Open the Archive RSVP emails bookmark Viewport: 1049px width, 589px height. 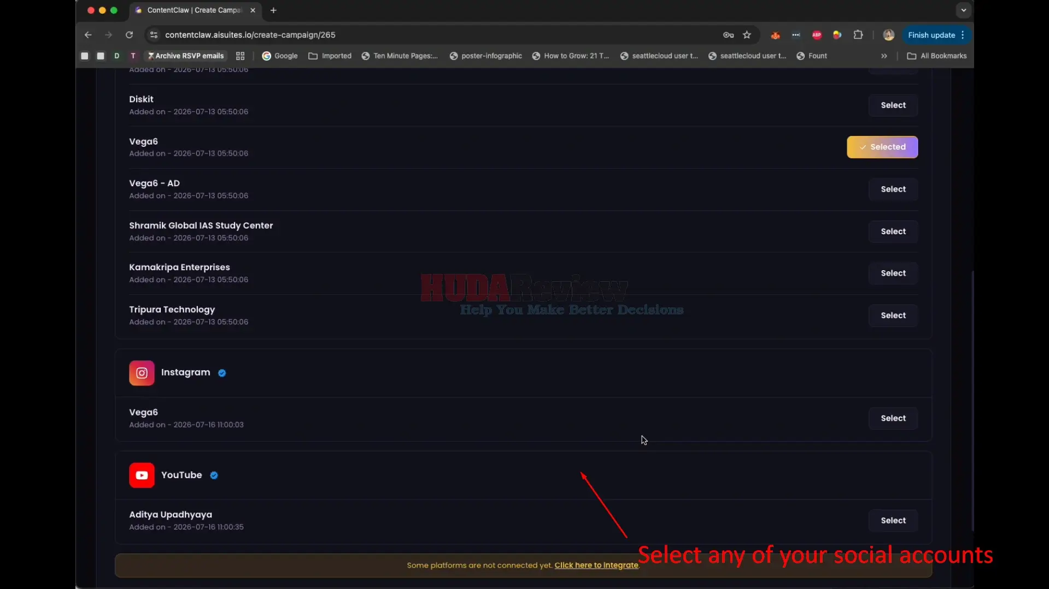pyautogui.click(x=186, y=56)
